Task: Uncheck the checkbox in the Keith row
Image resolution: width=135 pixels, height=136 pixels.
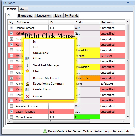Action: point(11,45)
